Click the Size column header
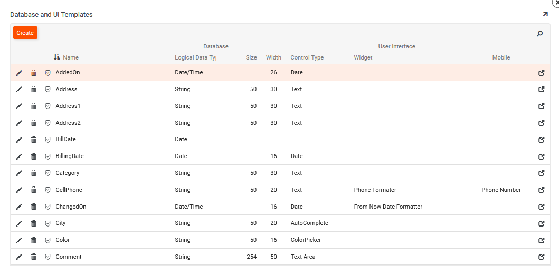Image resolution: width=559 pixels, height=275 pixels. point(251,57)
